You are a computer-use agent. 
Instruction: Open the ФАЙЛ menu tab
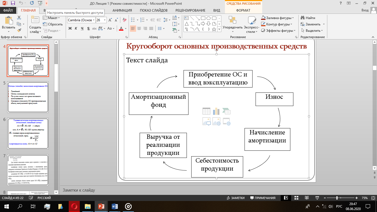[8, 10]
